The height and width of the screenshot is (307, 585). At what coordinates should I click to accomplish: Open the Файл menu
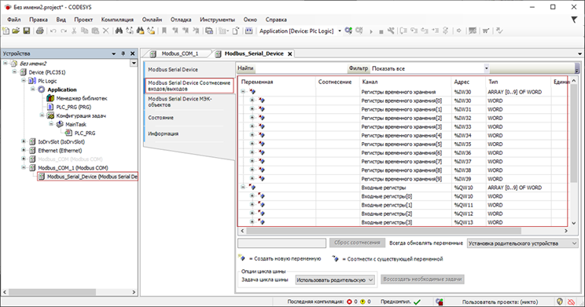click(x=14, y=20)
